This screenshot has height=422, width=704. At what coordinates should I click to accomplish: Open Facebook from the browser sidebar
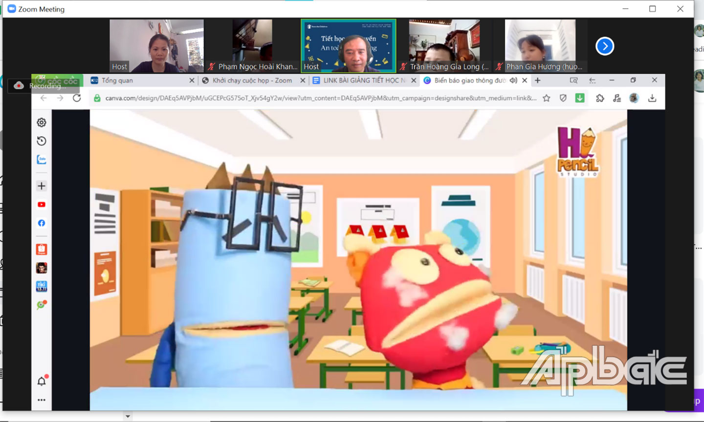[x=42, y=223]
